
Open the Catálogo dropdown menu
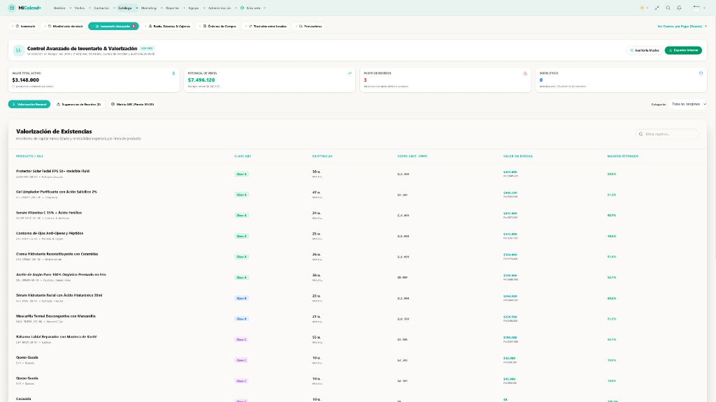(127, 8)
